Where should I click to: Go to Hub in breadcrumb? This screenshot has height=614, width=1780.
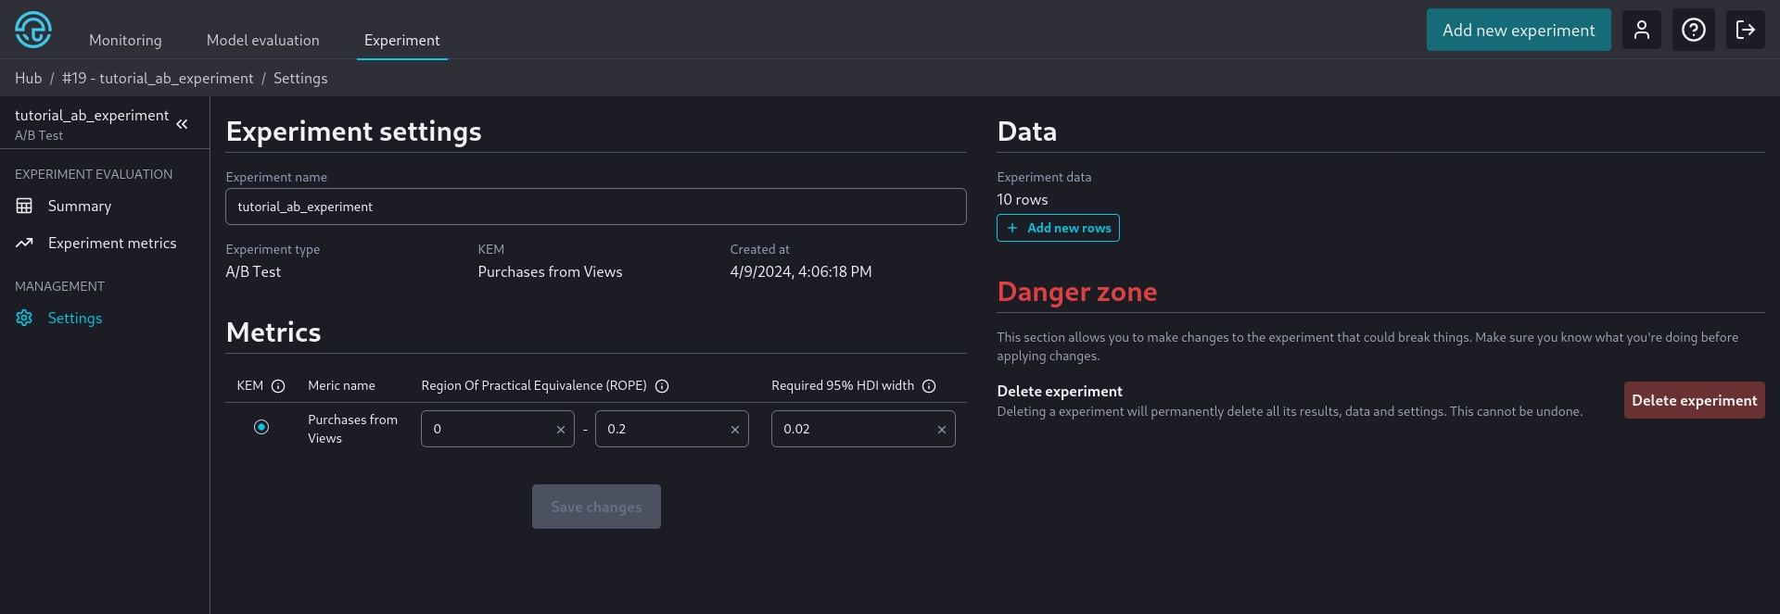coord(28,79)
